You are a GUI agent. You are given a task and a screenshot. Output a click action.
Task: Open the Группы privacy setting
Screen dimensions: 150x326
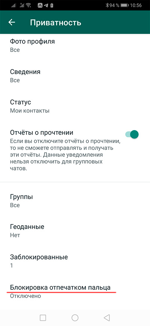click(75, 201)
